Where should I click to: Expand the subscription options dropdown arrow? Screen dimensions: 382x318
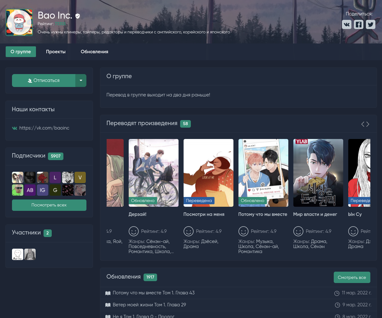coord(81,80)
